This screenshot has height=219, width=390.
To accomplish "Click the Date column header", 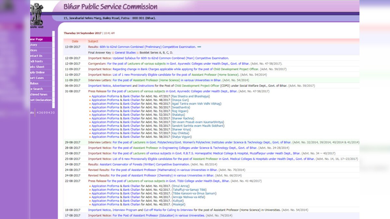I will [75, 42].
